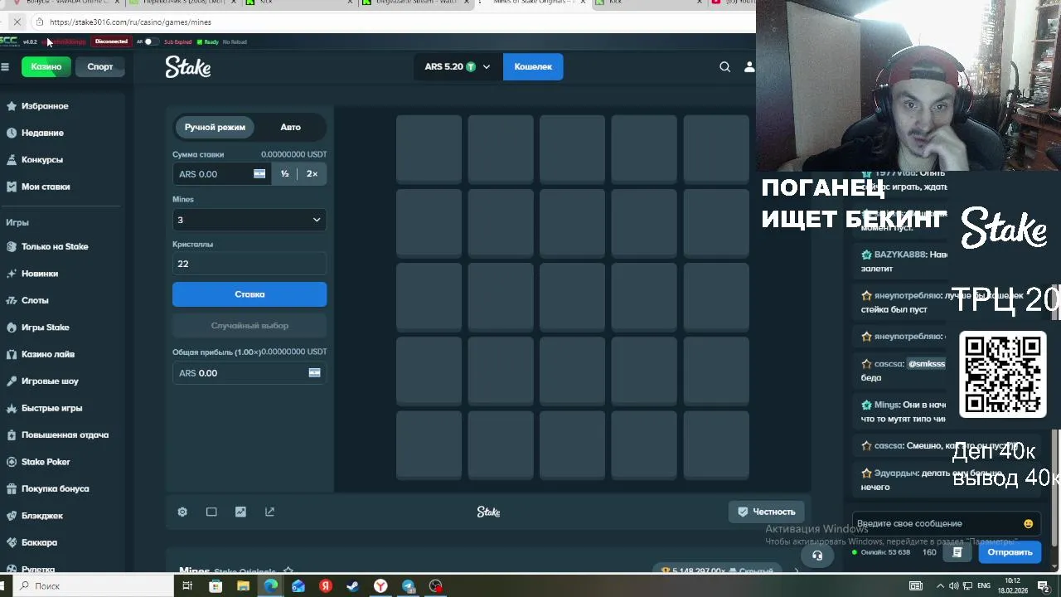Open emoji picker in chat
The width and height of the screenshot is (1061, 597).
[1029, 523]
